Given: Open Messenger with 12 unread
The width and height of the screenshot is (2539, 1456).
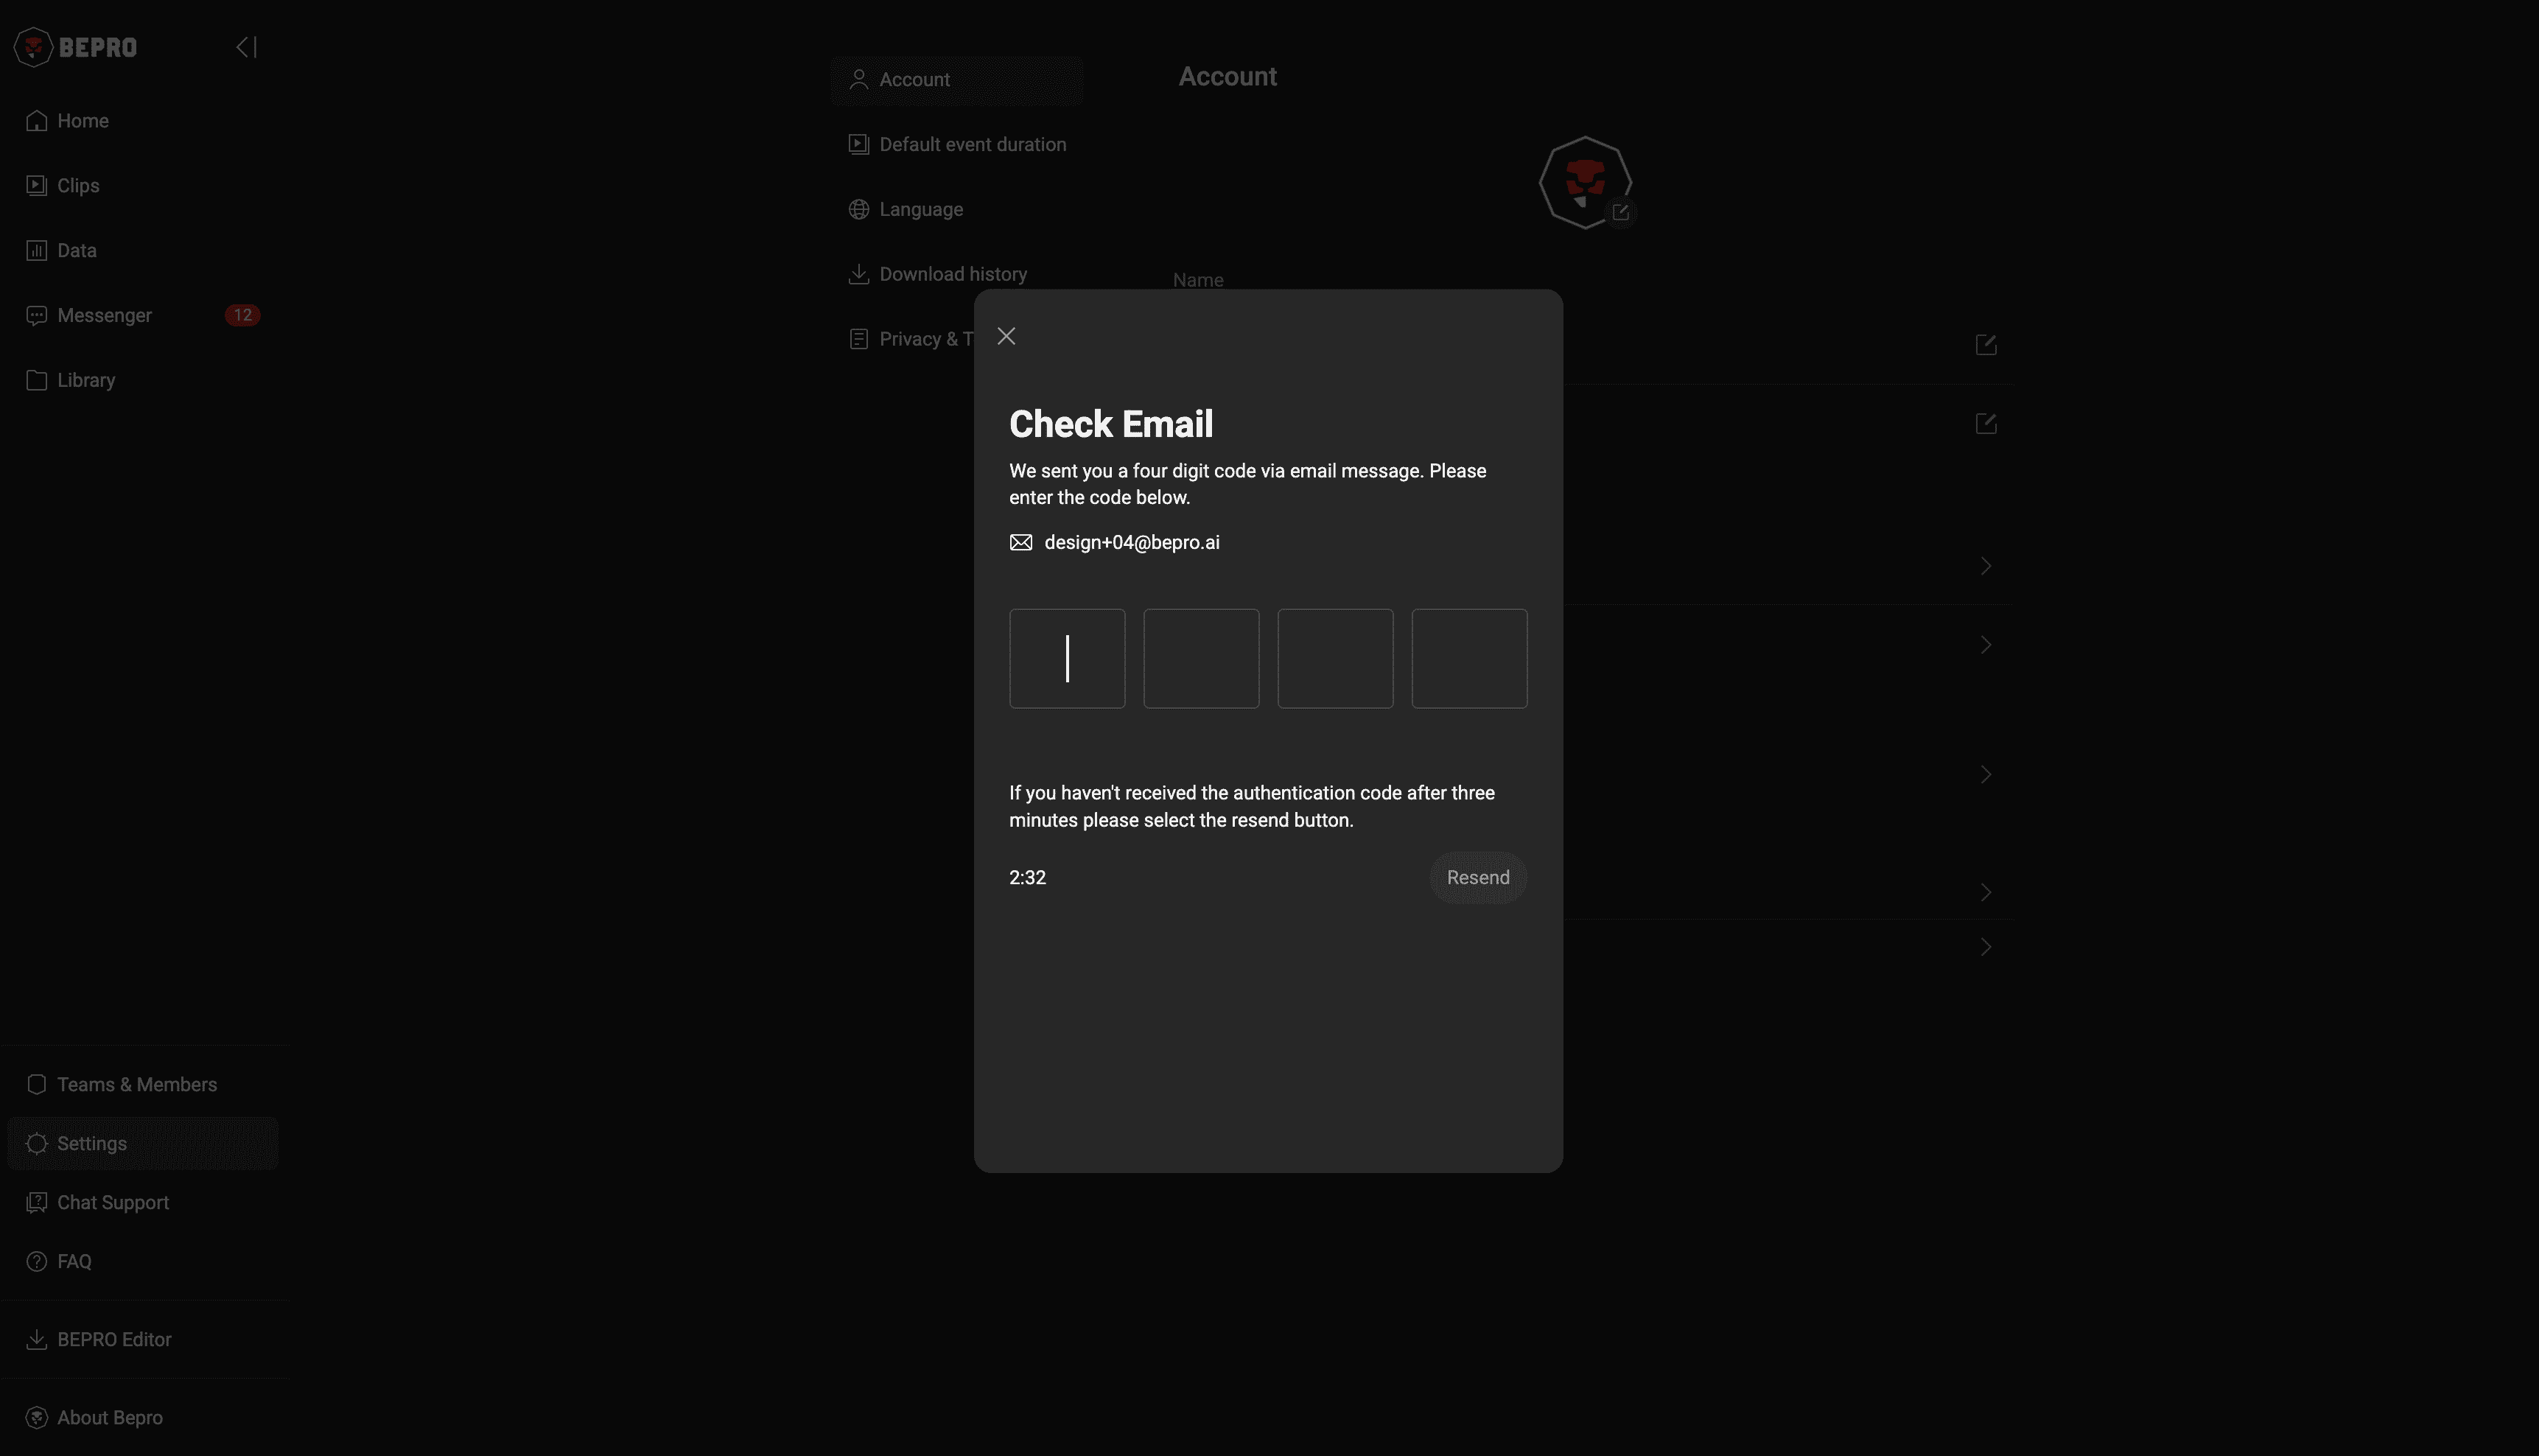Looking at the screenshot, I should click(x=104, y=315).
